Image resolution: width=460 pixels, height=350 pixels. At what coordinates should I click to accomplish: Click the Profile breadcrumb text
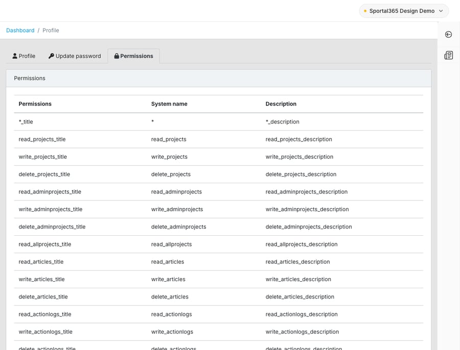pyautogui.click(x=51, y=31)
